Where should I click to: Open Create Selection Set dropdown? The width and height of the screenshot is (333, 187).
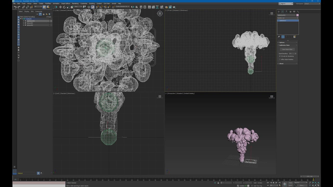122,7
